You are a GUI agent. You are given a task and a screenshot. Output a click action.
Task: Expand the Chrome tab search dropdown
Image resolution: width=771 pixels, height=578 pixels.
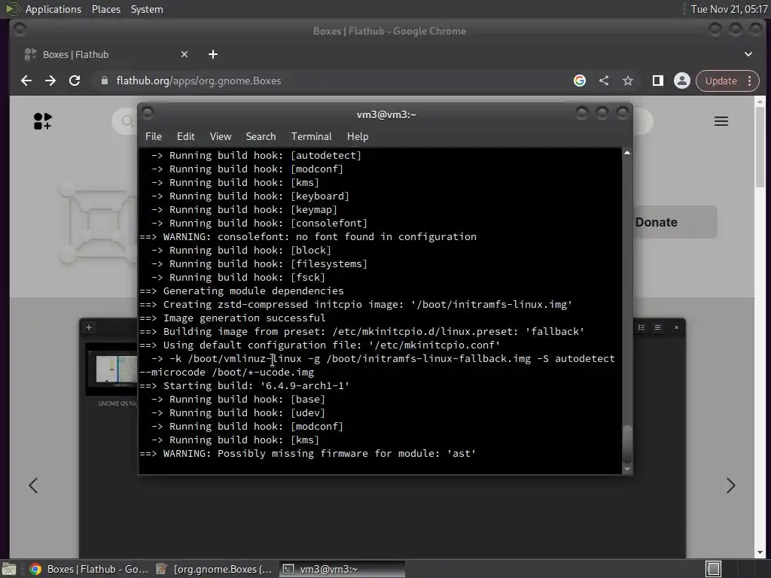tap(748, 54)
